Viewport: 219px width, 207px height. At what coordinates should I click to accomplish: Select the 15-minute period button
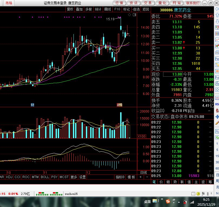tap(217, 156)
